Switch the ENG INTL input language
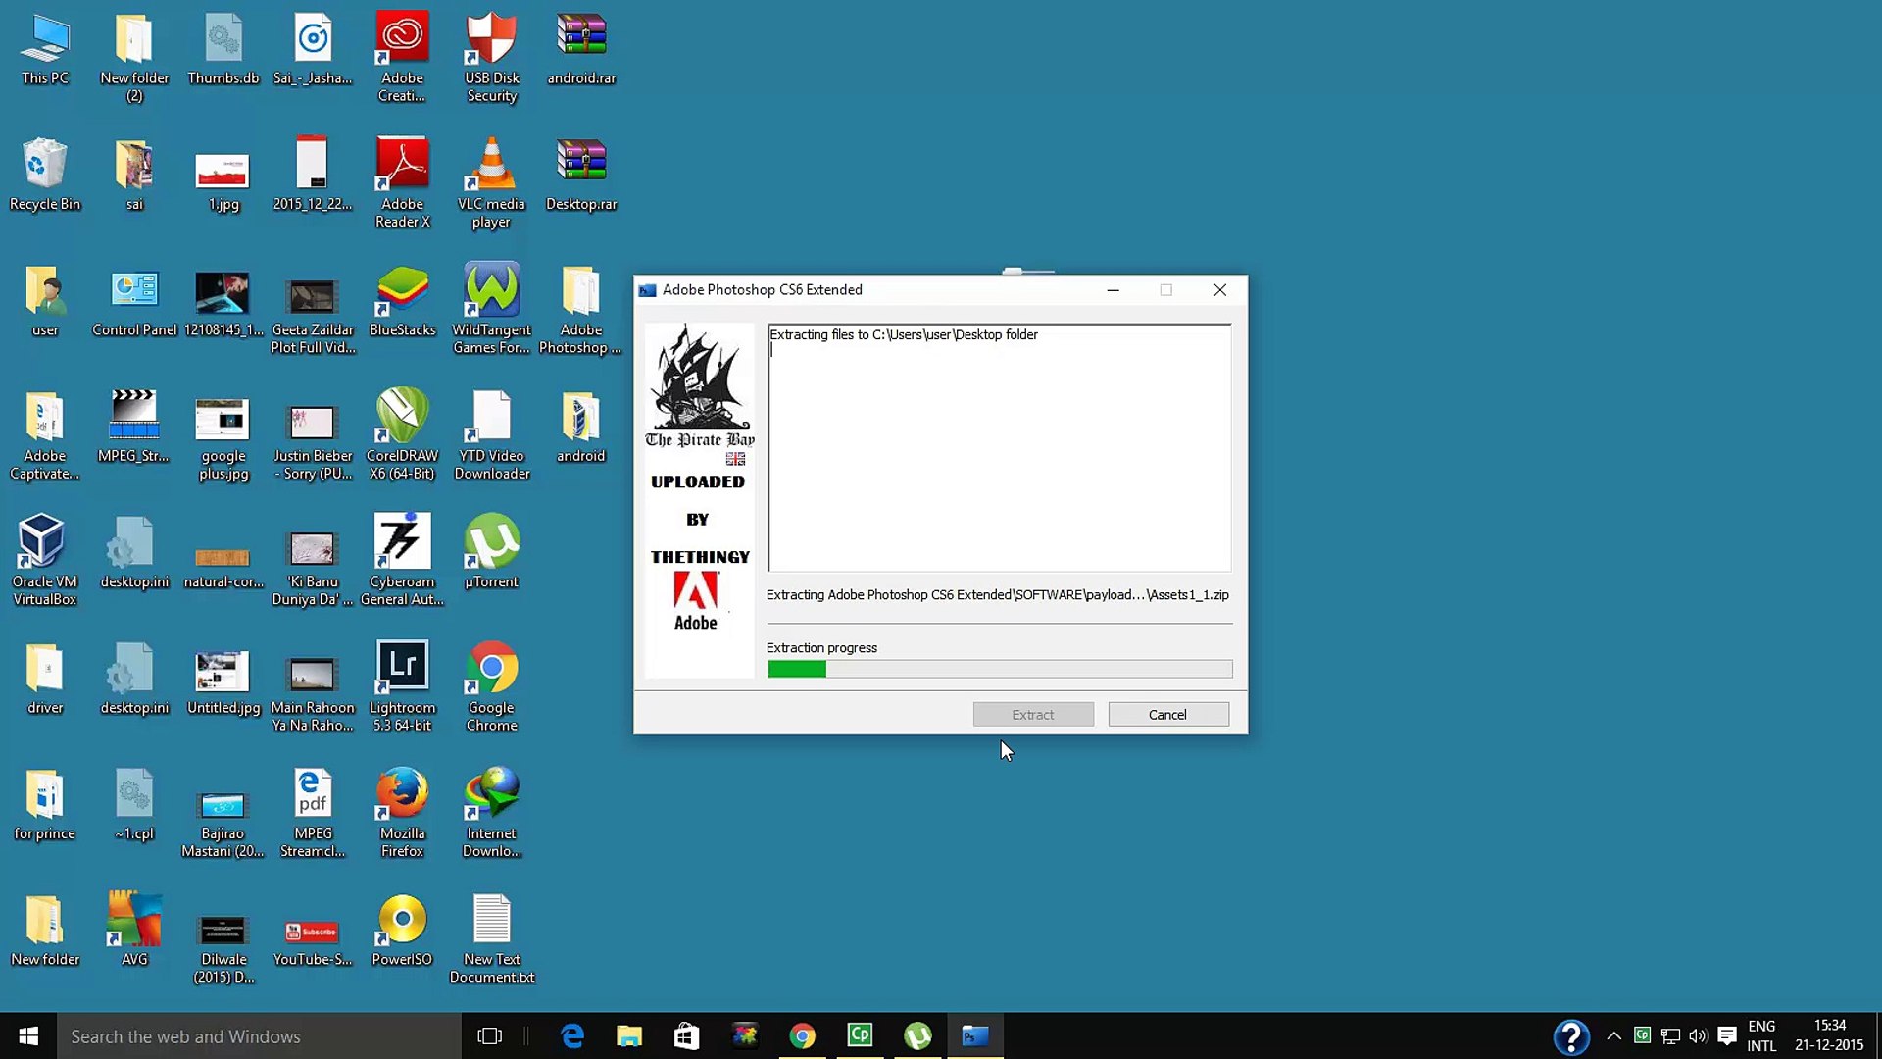Screen dimensions: 1882x1059 point(1761,1036)
